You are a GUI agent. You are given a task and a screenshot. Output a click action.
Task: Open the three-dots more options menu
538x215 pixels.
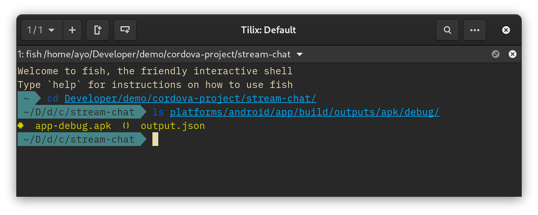pos(475,30)
